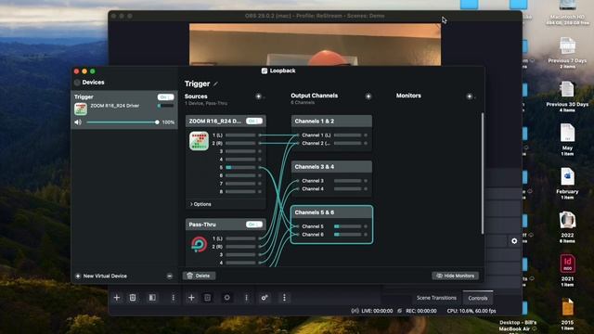594x334 pixels.
Task: Switch to OBS Controls tab
Action: 478,298
